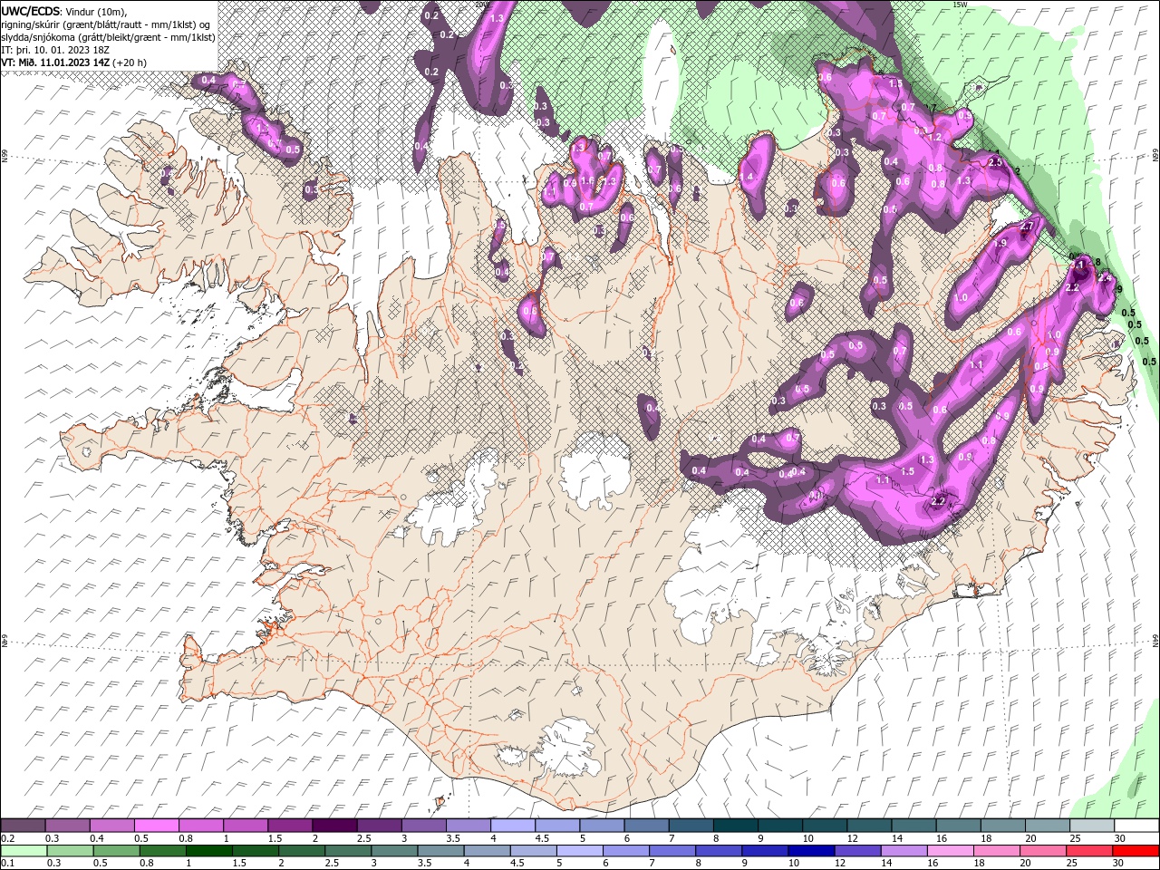Click the 'slydda/snjókoma' legend description line
The image size is (1160, 870).
tap(108, 37)
